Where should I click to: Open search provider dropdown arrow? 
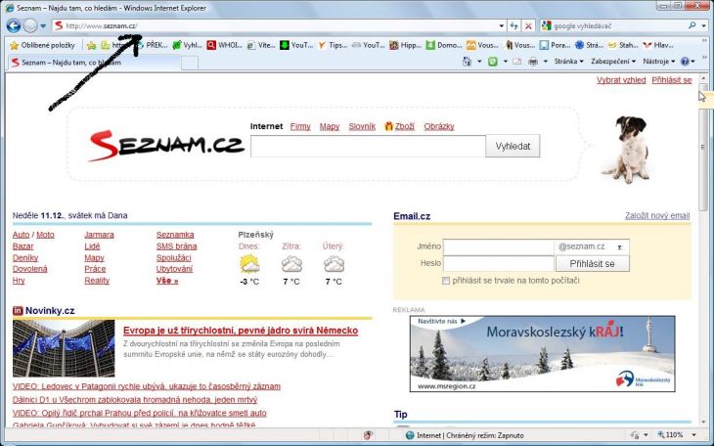point(704,26)
